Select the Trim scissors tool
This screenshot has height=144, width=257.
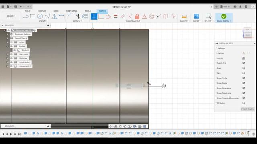tap(78, 16)
